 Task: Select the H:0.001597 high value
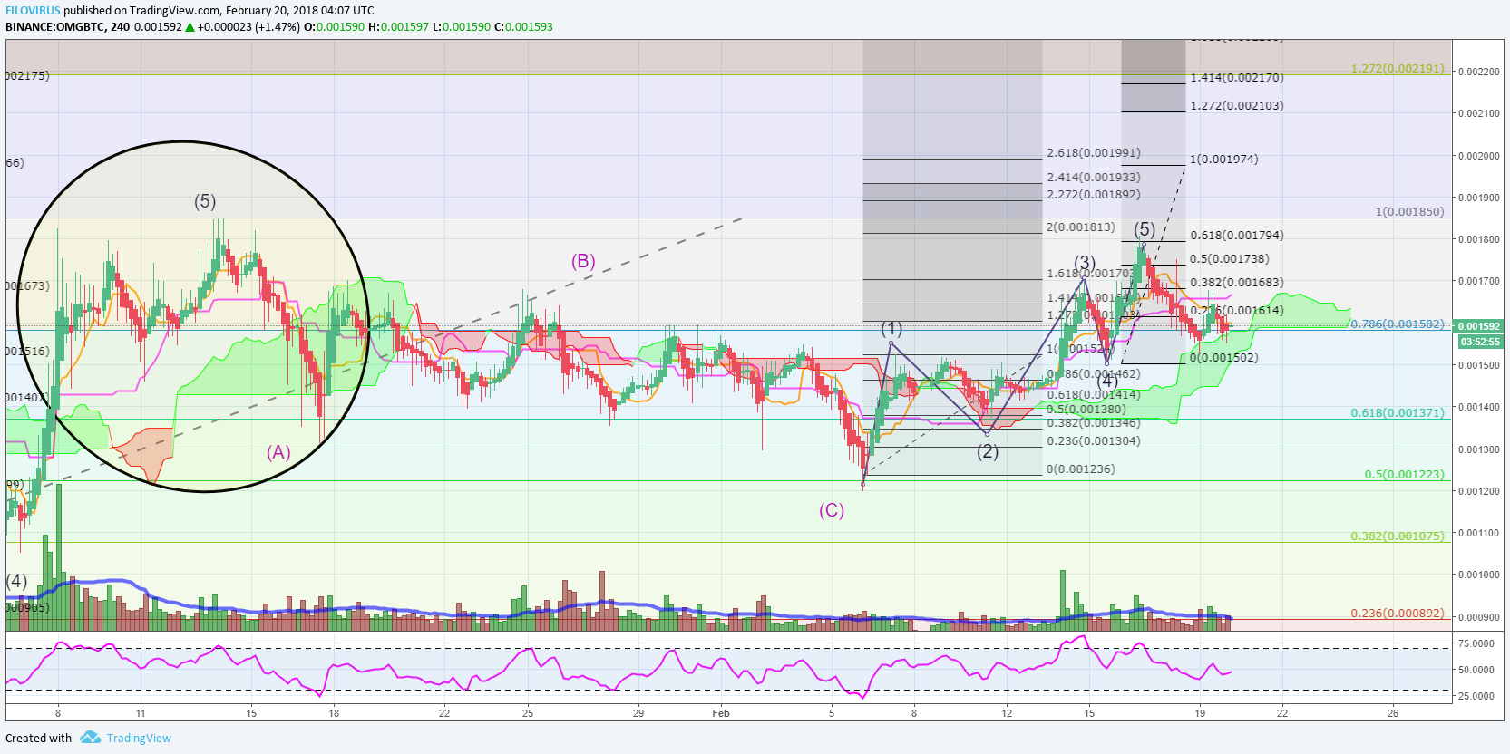coord(398,27)
